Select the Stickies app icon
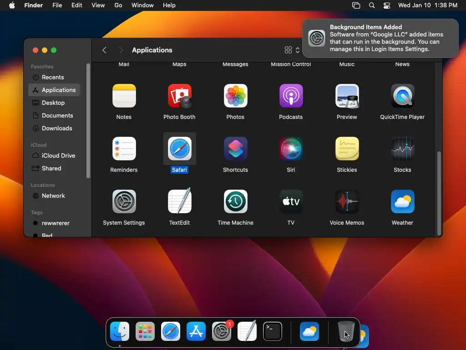Image resolution: width=466 pixels, height=350 pixels. click(x=347, y=149)
